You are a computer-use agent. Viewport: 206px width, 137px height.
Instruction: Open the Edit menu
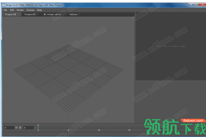pyautogui.click(x=12, y=10)
